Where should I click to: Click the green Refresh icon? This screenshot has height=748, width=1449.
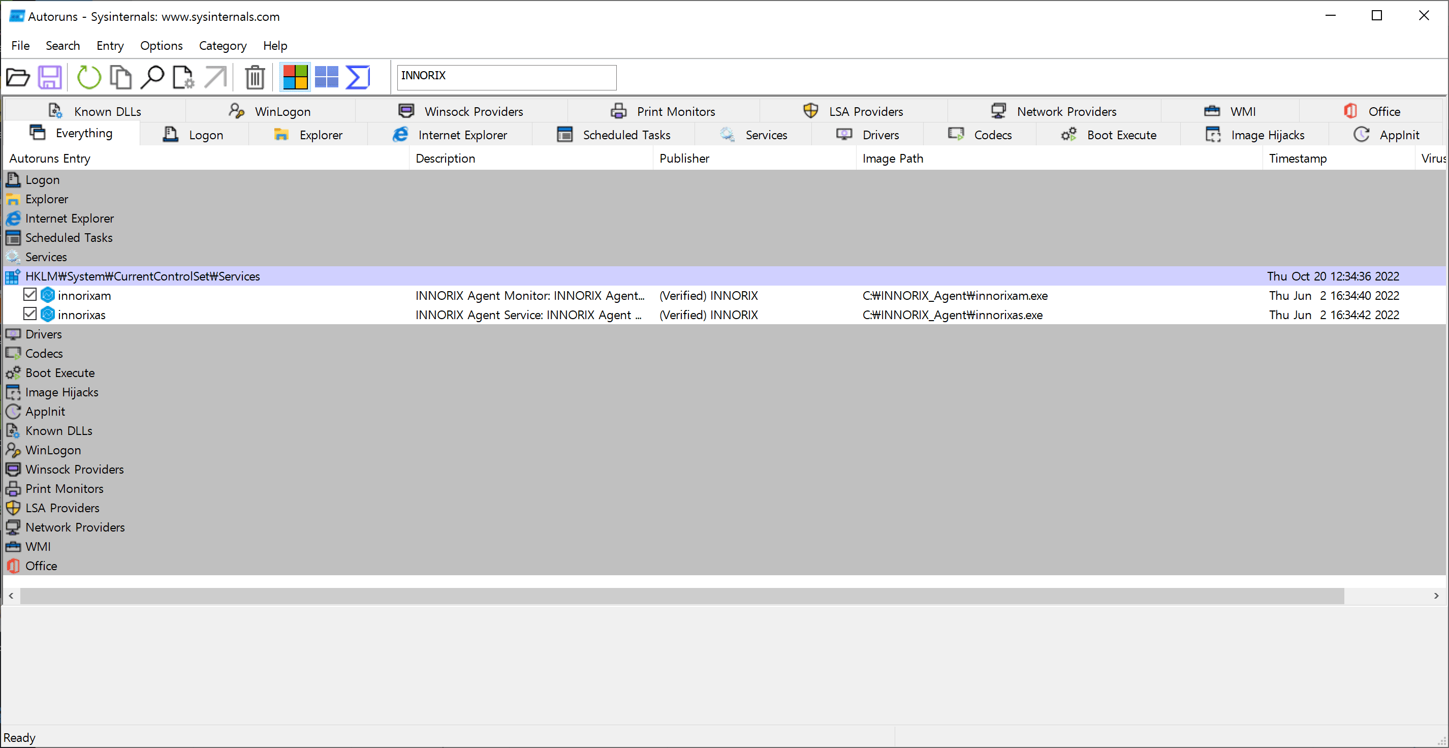click(88, 77)
